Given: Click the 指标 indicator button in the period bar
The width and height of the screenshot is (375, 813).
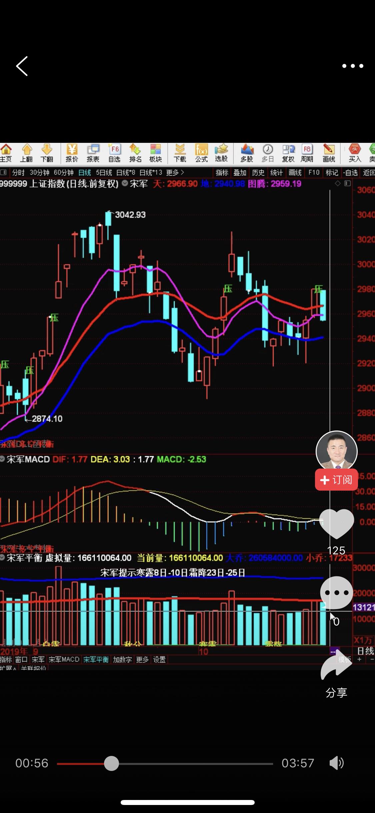Looking at the screenshot, I should pyautogui.click(x=222, y=173).
